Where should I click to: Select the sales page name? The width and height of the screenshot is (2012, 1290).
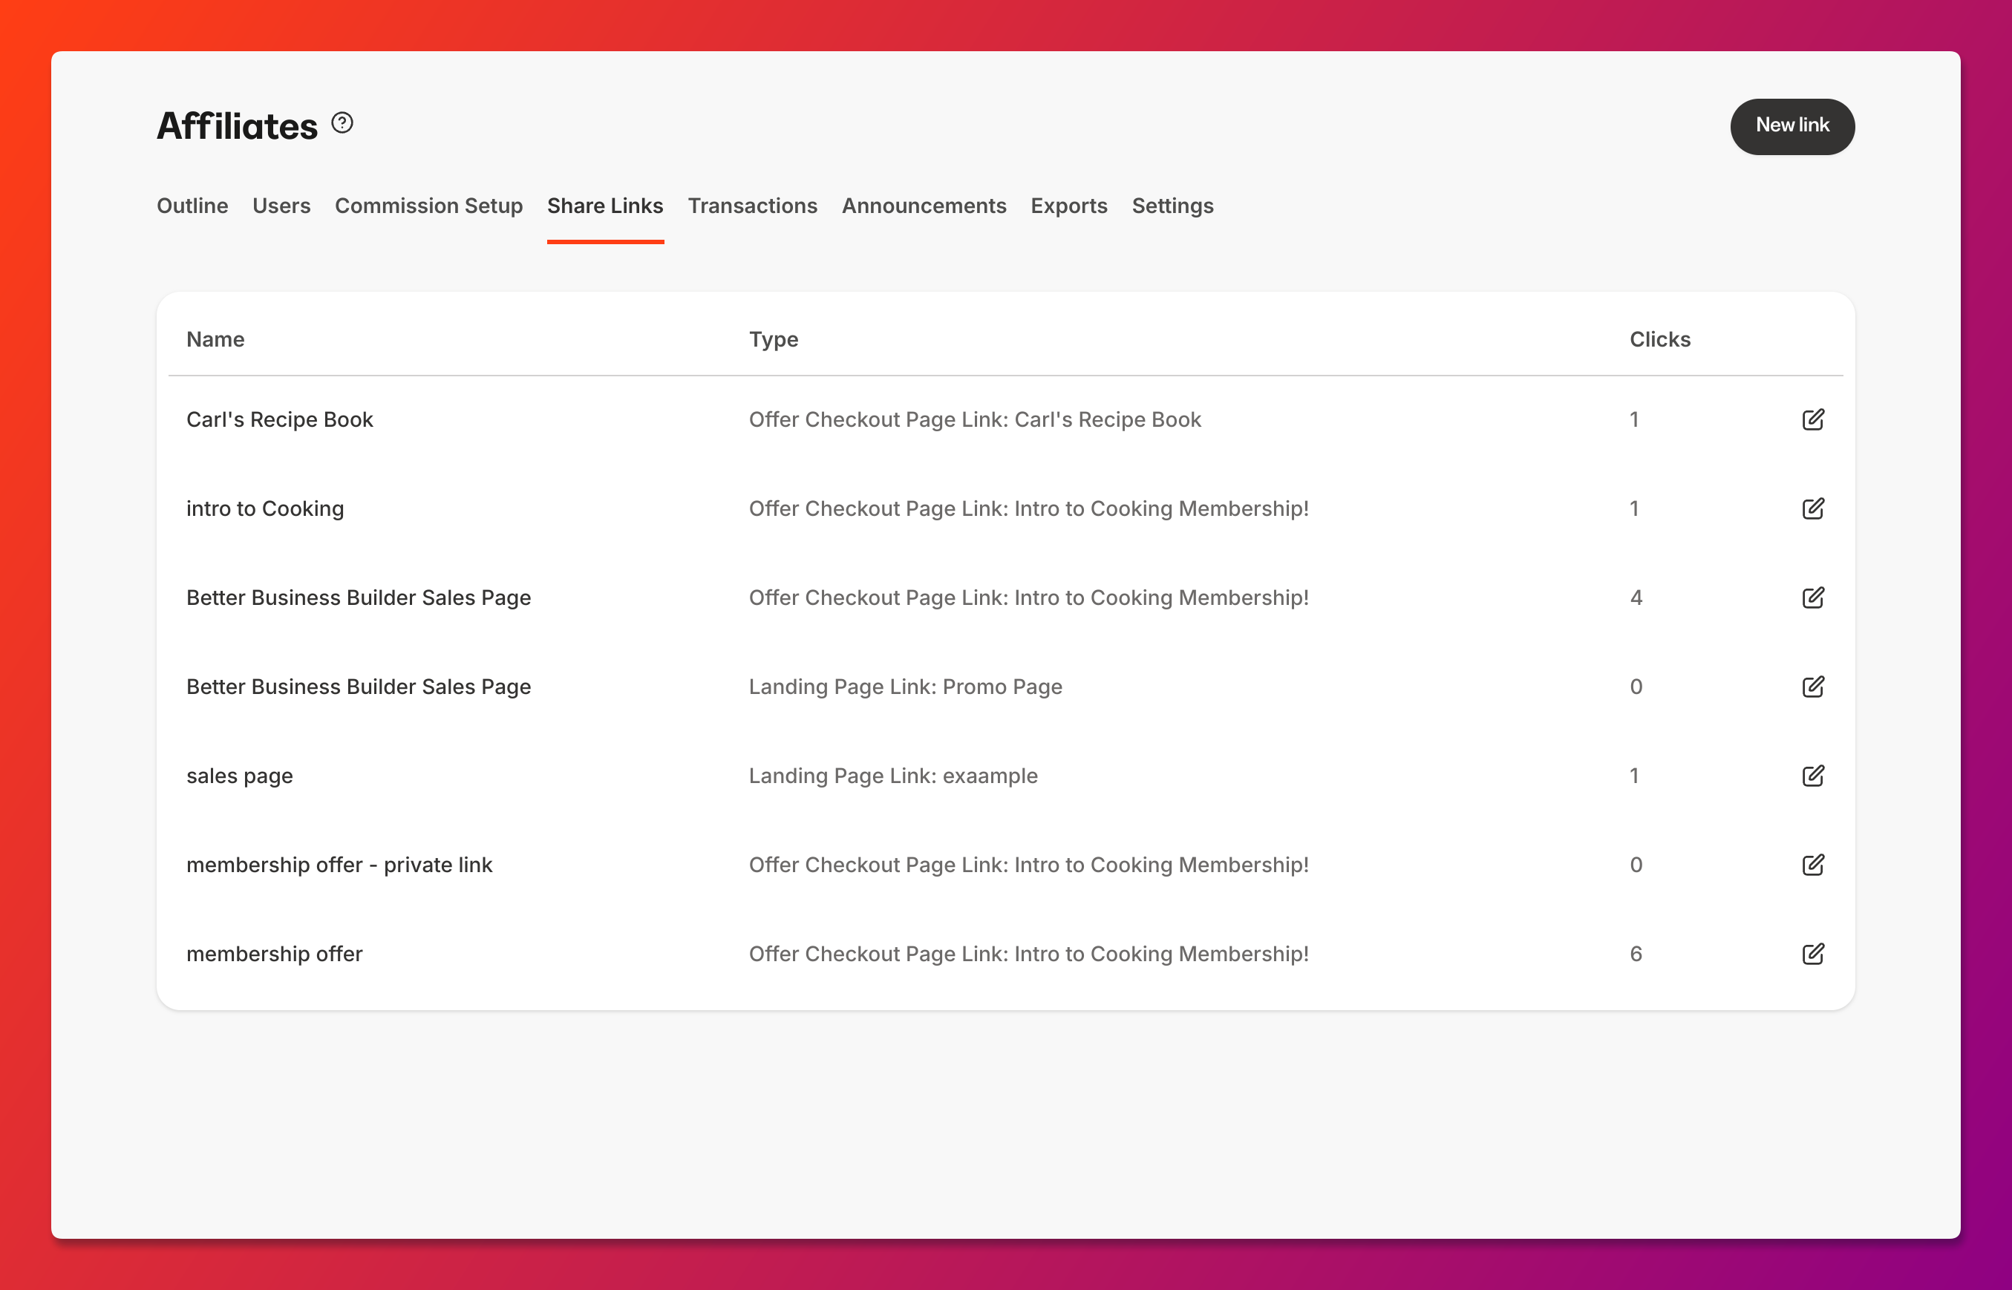(240, 776)
